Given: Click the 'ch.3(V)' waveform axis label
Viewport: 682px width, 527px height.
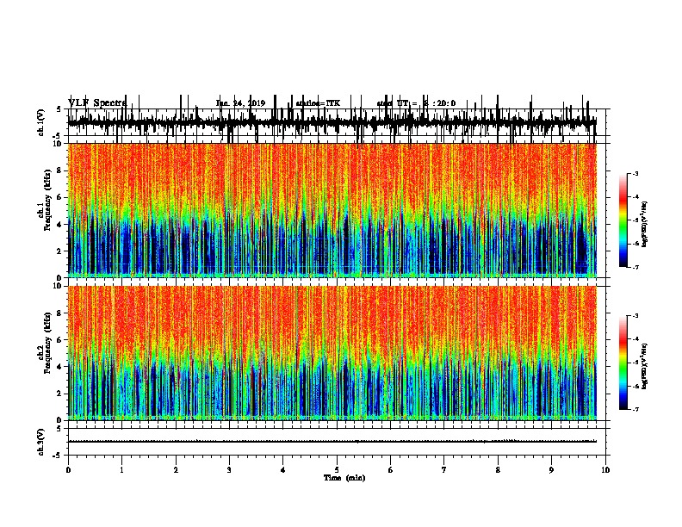Looking at the screenshot, I should pos(41,442).
